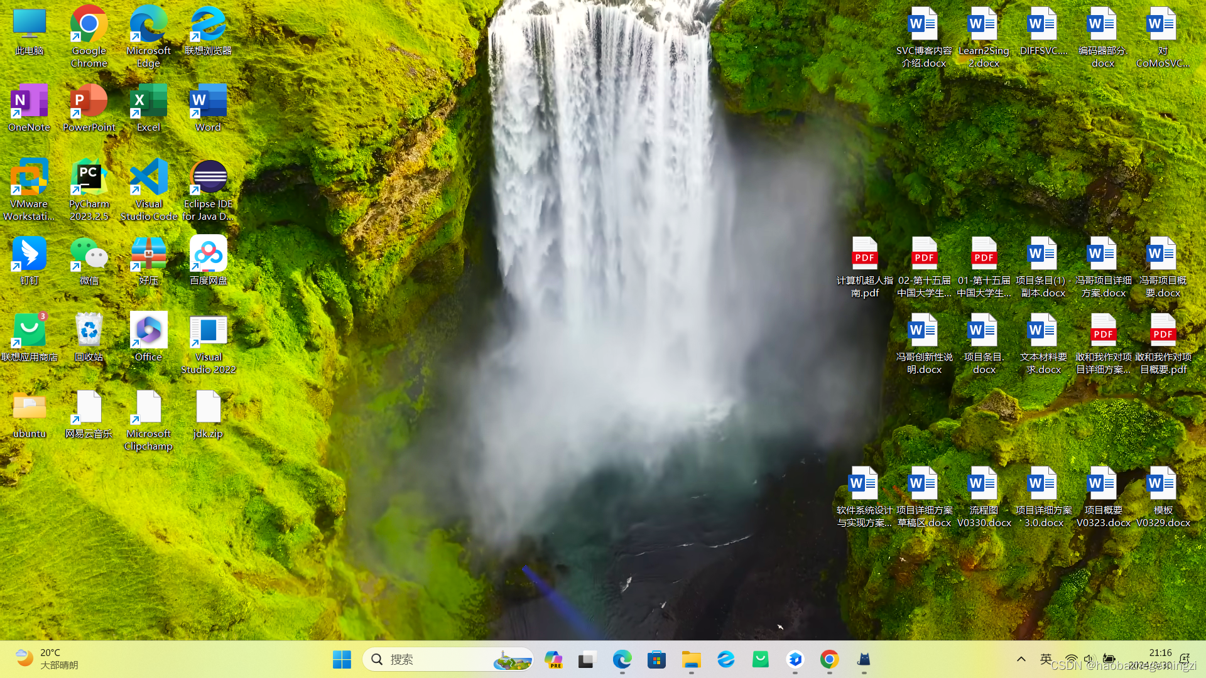
Task: Open File Explorer from the taskbar
Action: click(691, 659)
